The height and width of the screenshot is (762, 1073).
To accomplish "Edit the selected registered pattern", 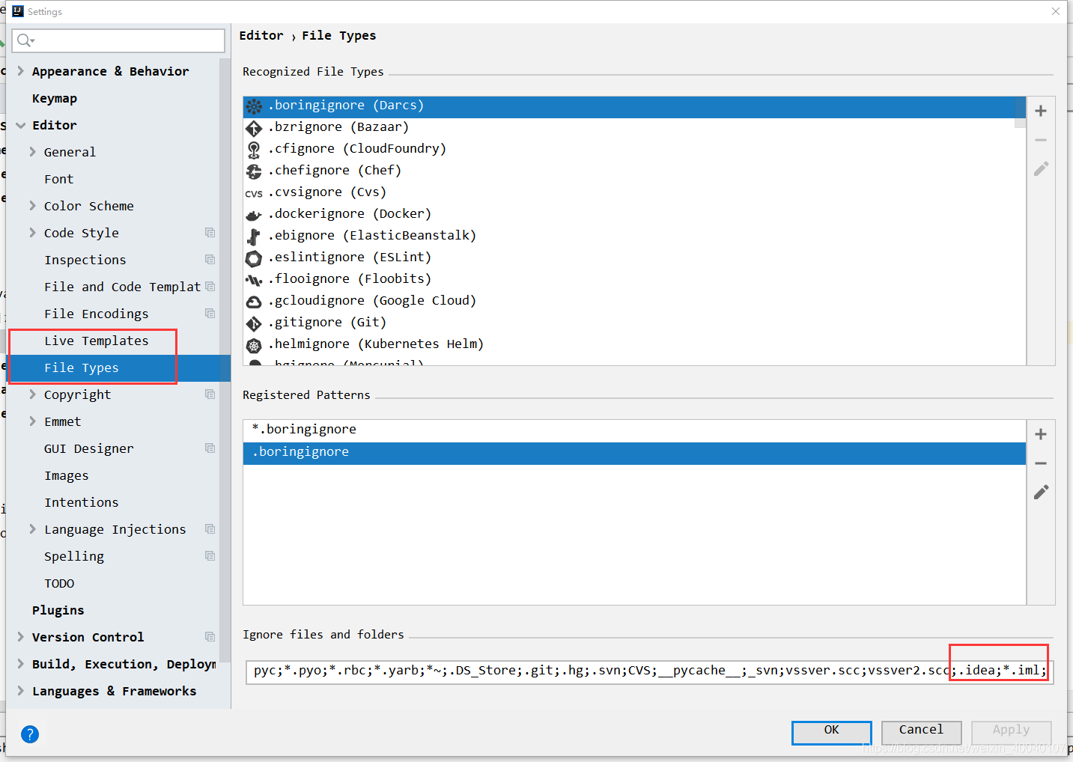I will (x=1041, y=492).
